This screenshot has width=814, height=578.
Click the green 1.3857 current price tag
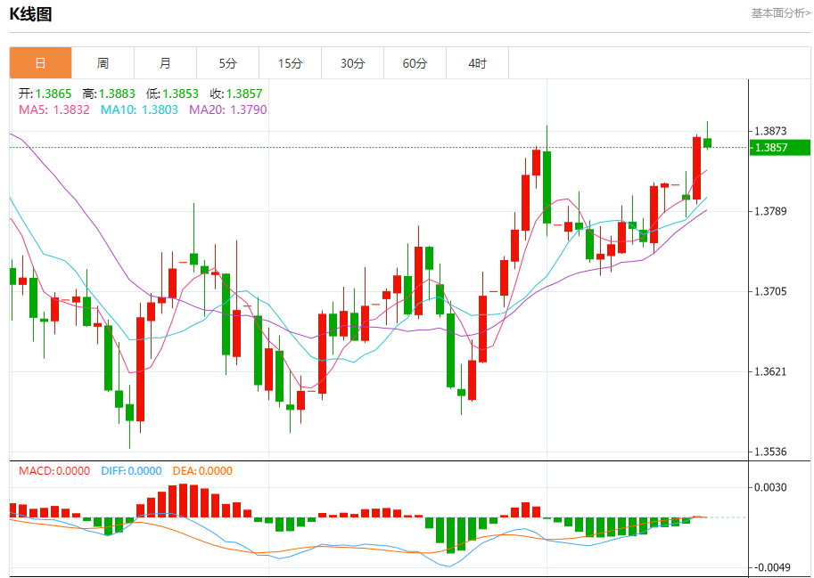tap(780, 148)
